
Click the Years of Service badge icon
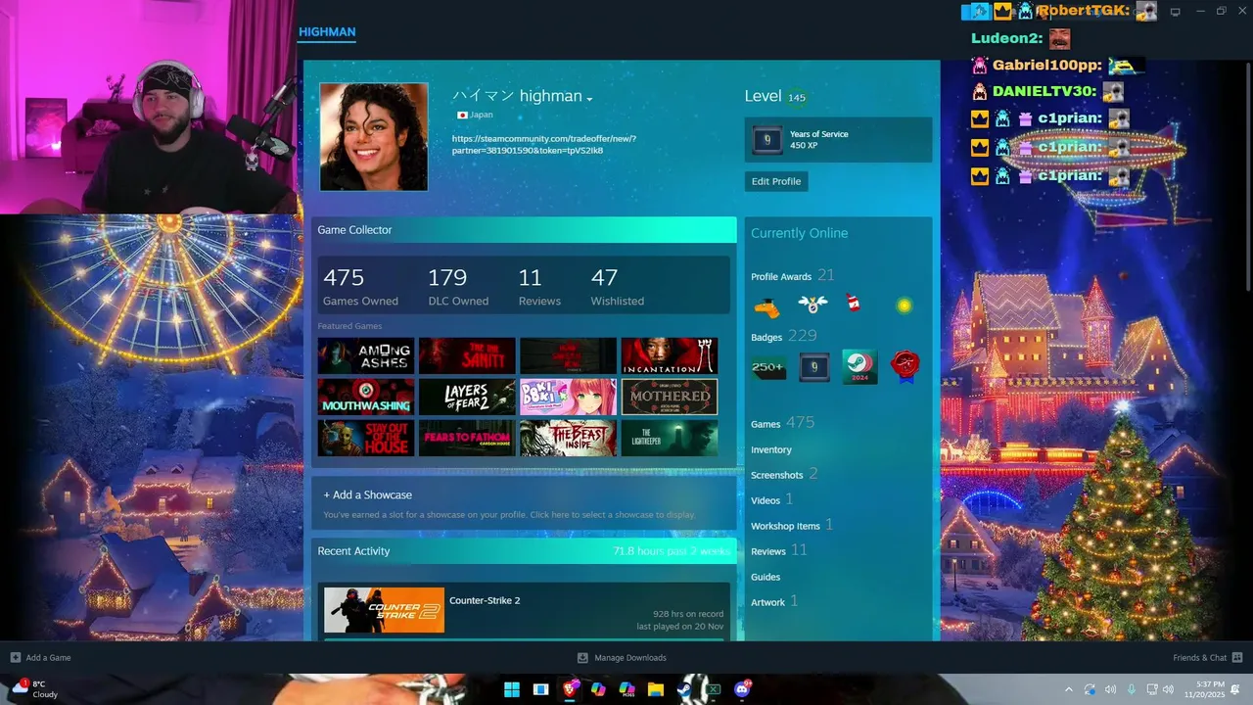click(767, 140)
